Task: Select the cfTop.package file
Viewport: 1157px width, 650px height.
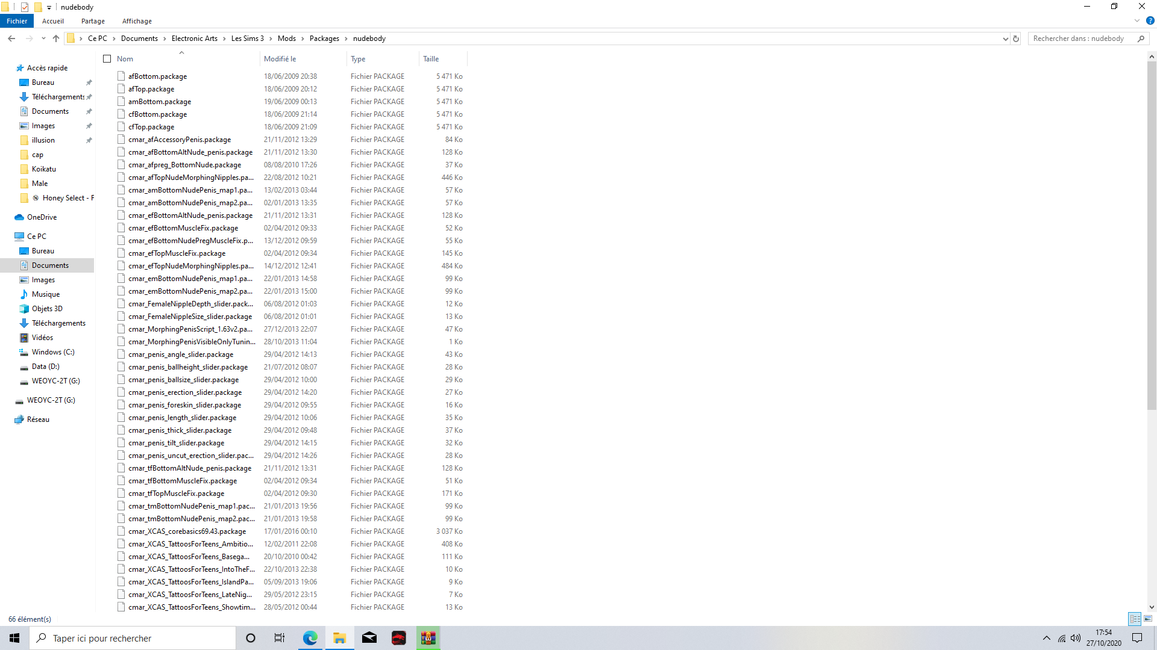Action: [x=151, y=127]
